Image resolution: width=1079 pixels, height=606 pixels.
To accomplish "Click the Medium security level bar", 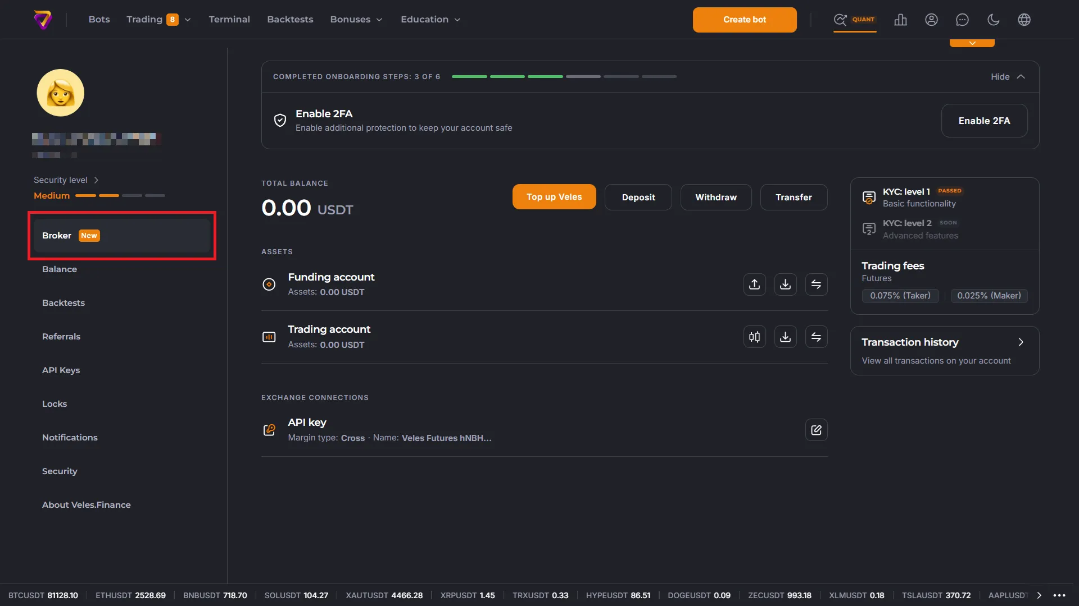I will [120, 196].
